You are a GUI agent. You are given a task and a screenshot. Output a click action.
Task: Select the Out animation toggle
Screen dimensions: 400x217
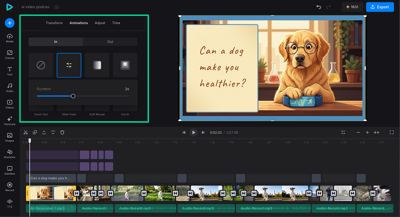pos(110,42)
